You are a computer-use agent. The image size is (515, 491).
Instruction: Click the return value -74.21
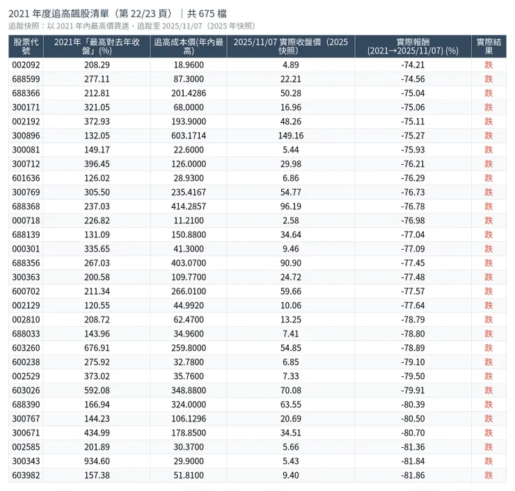[413, 65]
